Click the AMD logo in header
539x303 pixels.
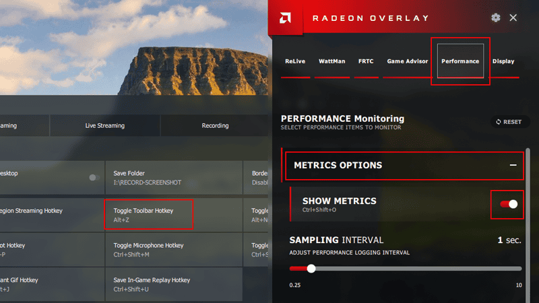[285, 18]
